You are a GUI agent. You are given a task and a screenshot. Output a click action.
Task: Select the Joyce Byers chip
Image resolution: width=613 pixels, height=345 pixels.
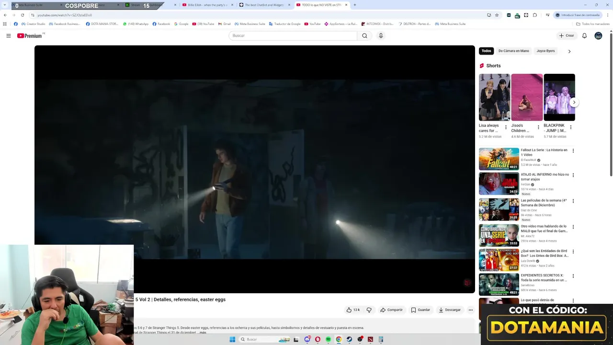pyautogui.click(x=545, y=51)
